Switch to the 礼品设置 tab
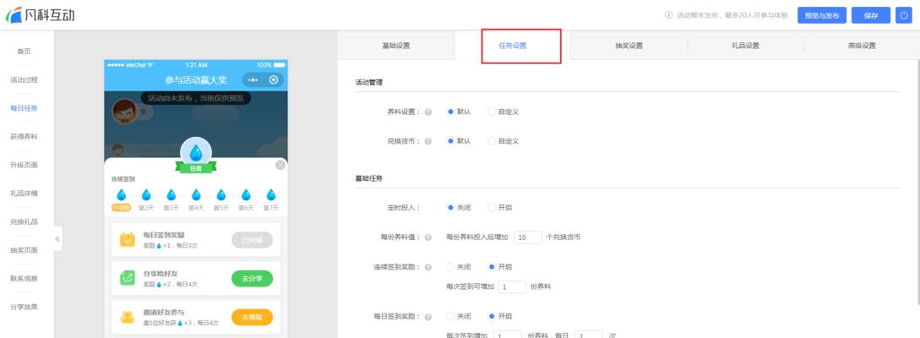The image size is (920, 338). [x=745, y=45]
